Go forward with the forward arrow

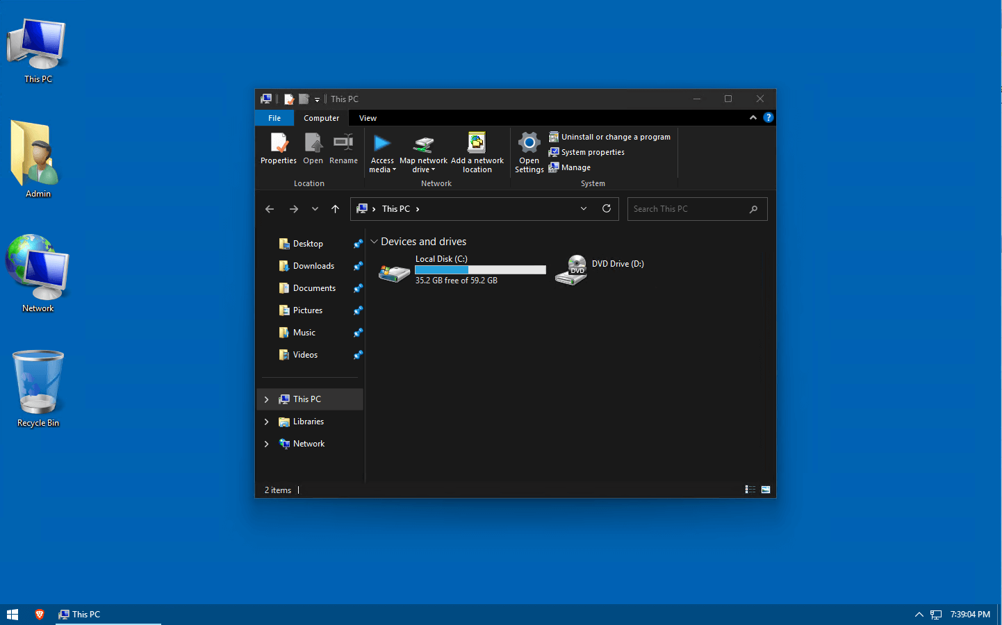294,209
